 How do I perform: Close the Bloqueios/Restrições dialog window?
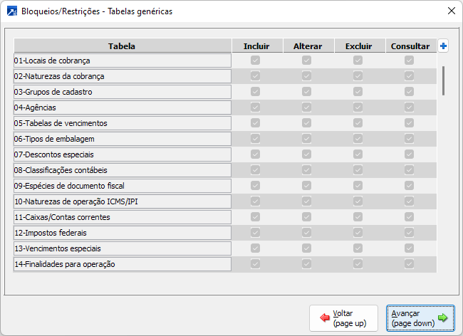click(450, 11)
